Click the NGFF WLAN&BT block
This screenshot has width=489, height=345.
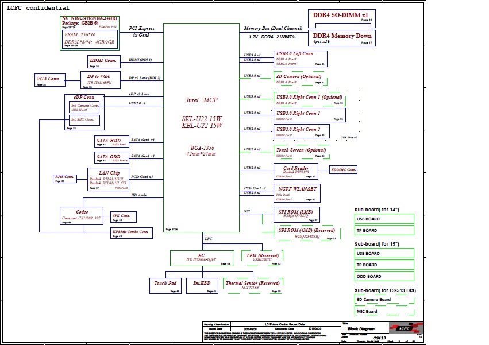pyautogui.click(x=297, y=193)
